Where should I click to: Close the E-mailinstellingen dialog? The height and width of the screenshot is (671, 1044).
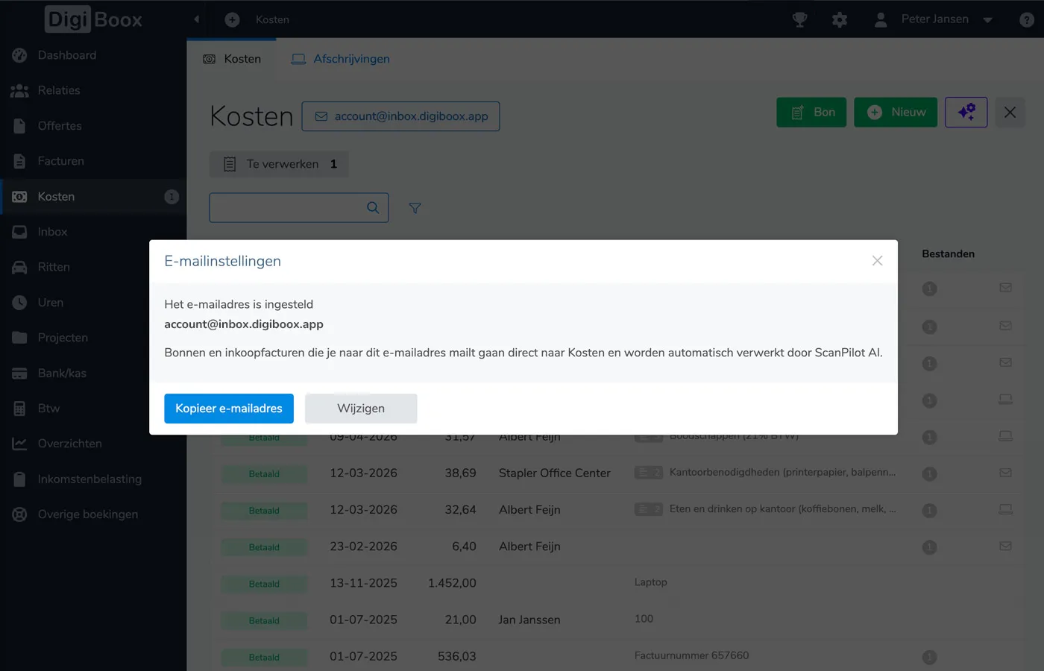tap(877, 260)
